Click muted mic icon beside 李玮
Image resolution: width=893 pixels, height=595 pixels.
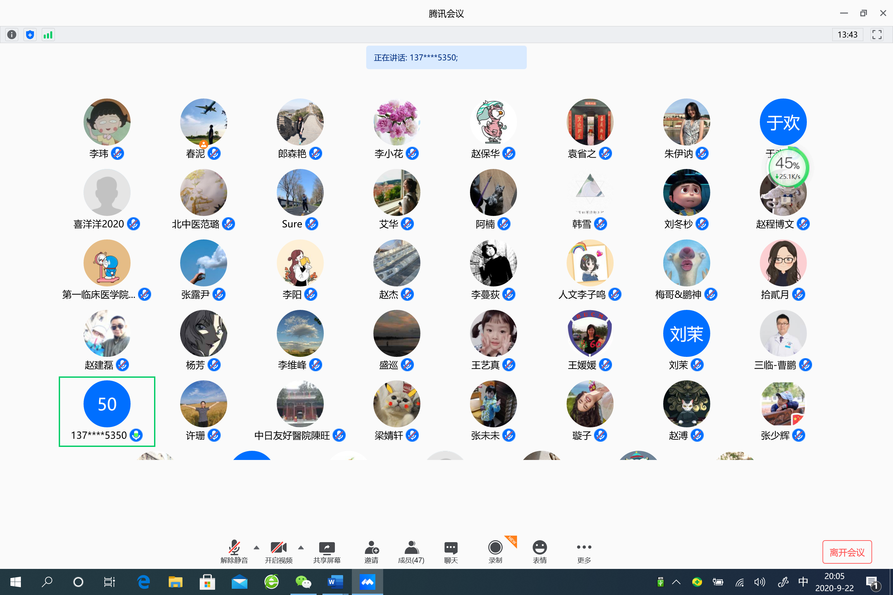coord(118,153)
